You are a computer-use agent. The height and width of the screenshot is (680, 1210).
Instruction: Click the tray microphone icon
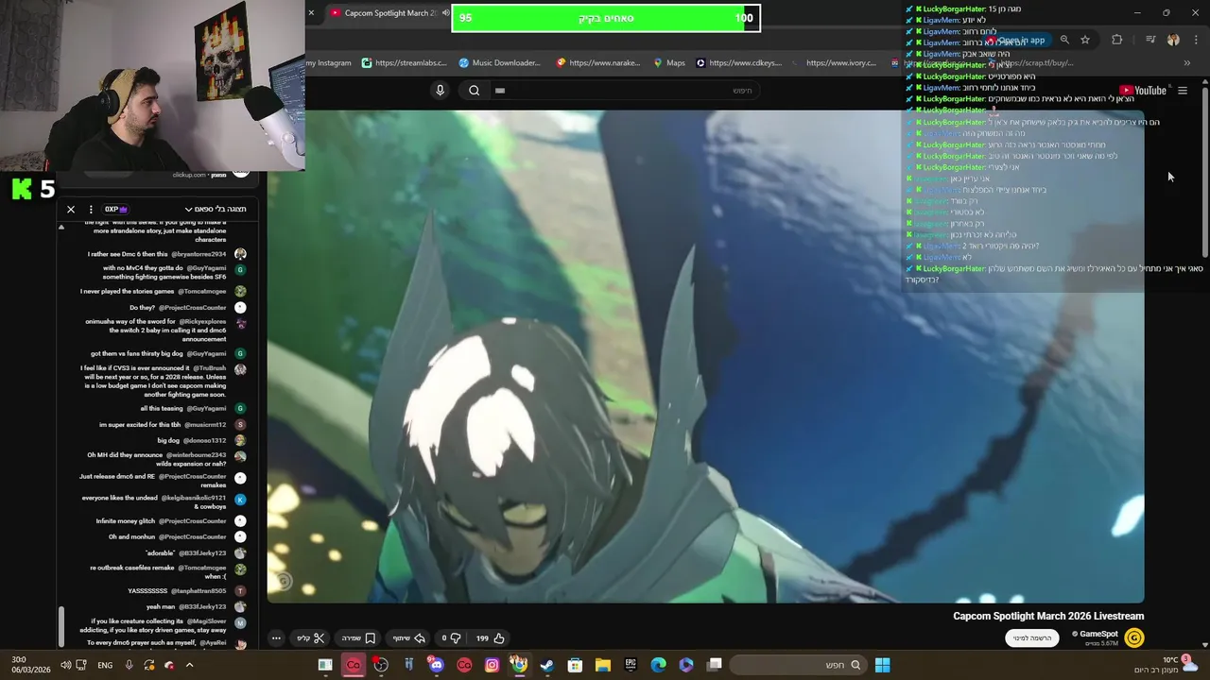click(130, 665)
